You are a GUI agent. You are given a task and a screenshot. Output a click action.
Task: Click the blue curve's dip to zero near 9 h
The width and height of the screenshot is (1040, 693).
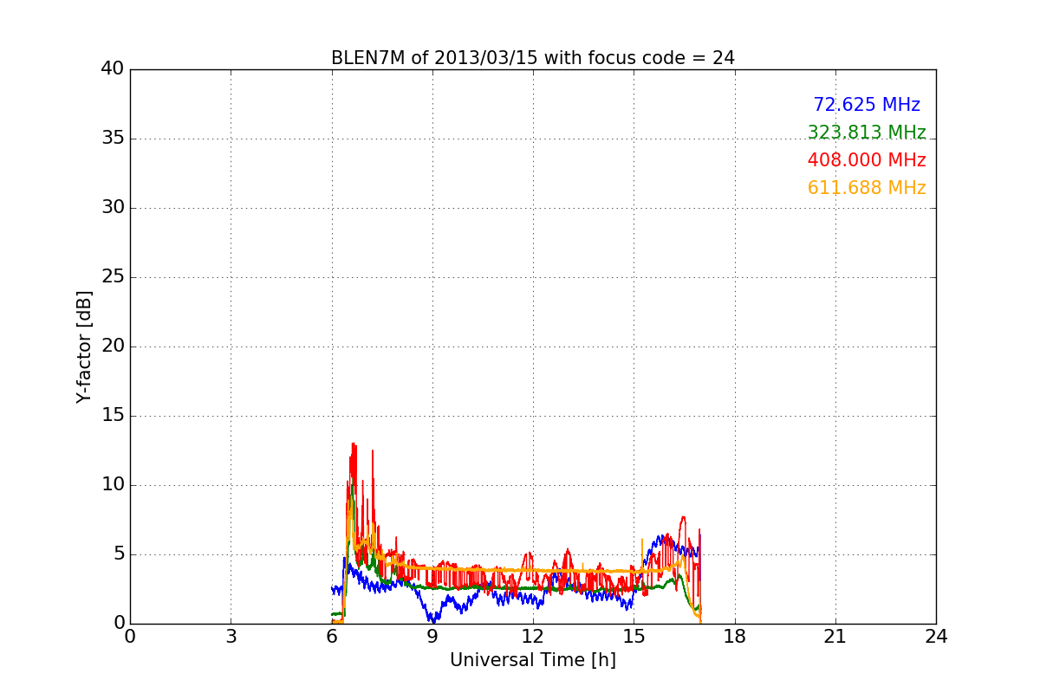[x=432, y=619]
